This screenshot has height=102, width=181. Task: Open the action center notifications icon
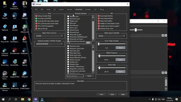[x=176, y=99]
